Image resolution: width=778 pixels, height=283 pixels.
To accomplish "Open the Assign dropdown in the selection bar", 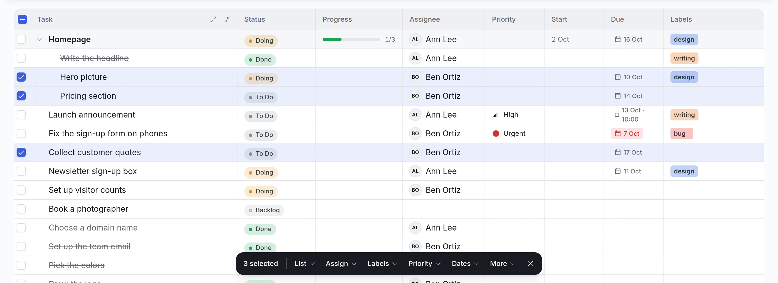I will point(341,264).
